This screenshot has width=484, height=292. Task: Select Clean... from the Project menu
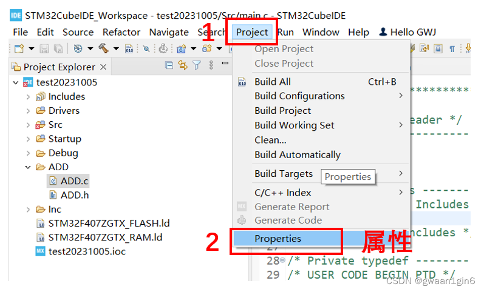[321, 140]
